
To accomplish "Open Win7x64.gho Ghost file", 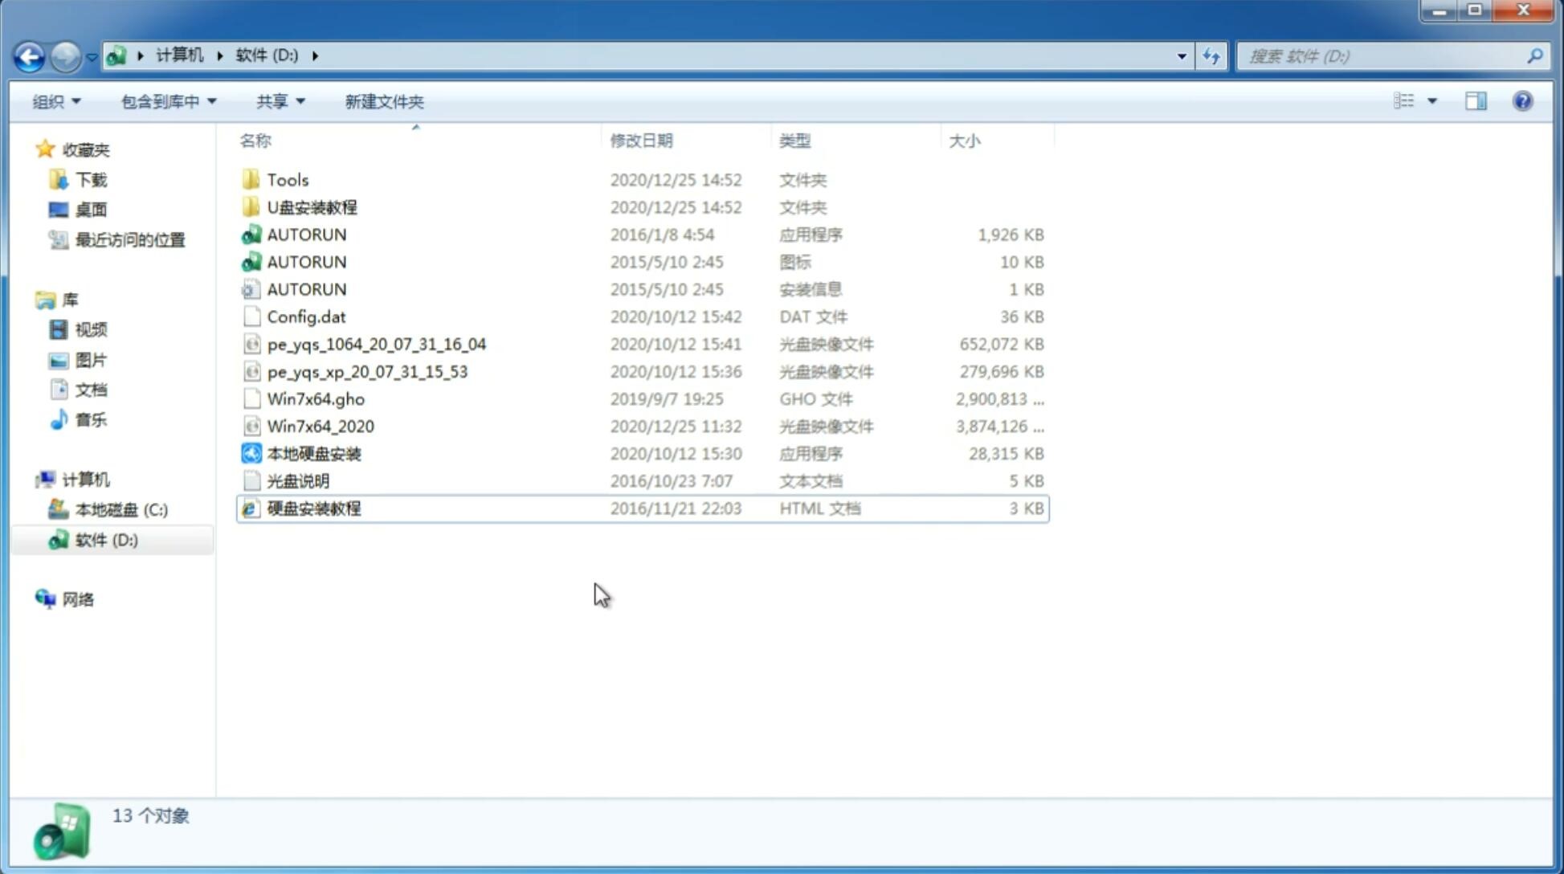I will [x=316, y=398].
